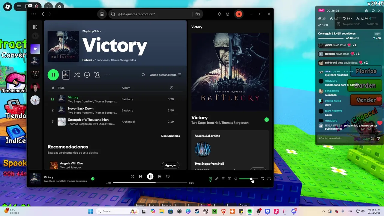Image resolution: width=384 pixels, height=216 pixels.
Task: Open the playlist more options ellipsis
Action: [x=107, y=75]
